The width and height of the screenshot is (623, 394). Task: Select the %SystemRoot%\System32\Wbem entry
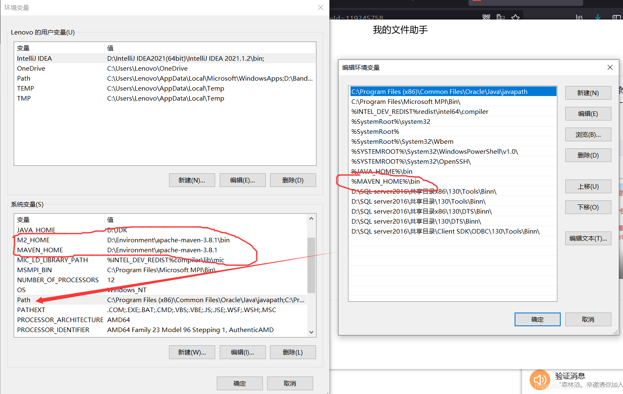453,141
